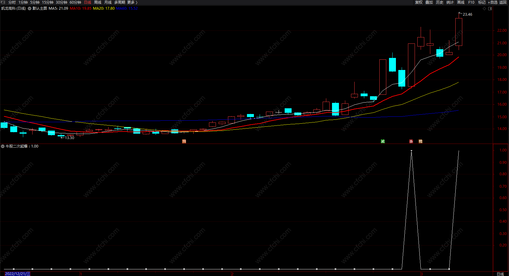Open the 历史 history button

point(440,2)
